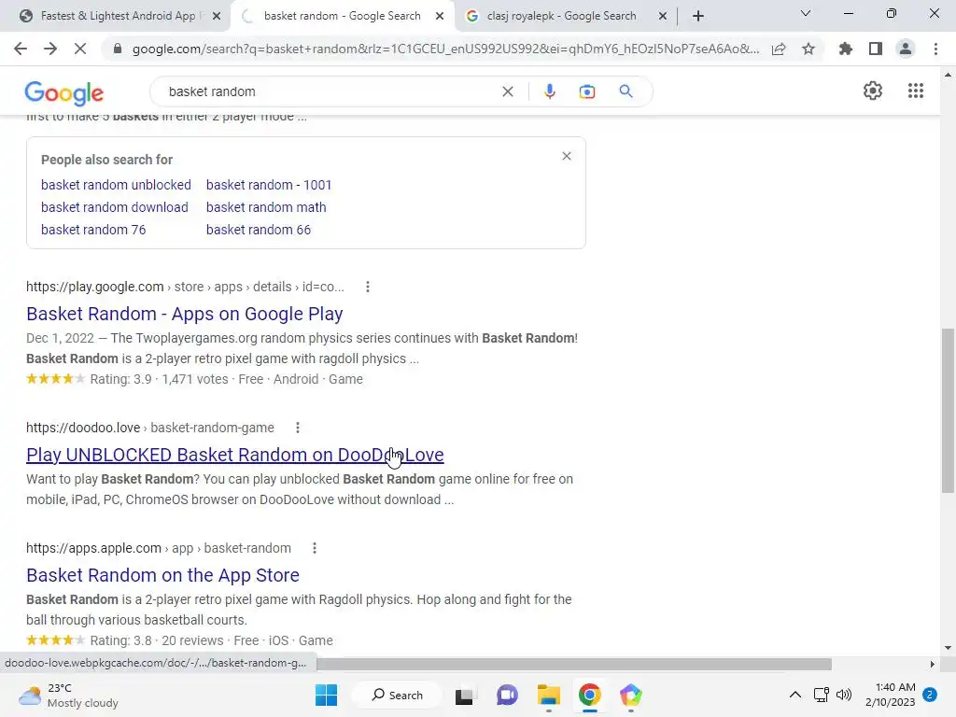Click the doodoo.love result URL
The height and width of the screenshot is (717, 956).
(150, 428)
